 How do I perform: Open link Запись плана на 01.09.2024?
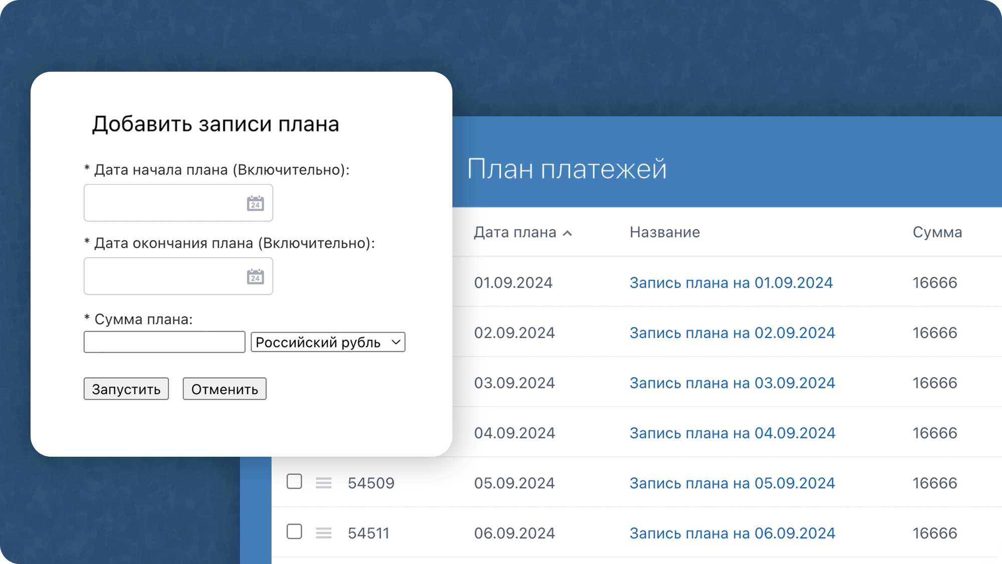click(x=731, y=283)
